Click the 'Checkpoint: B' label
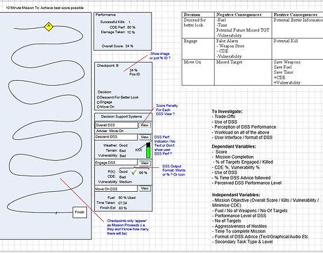The image size is (323, 253). pyautogui.click(x=107, y=65)
